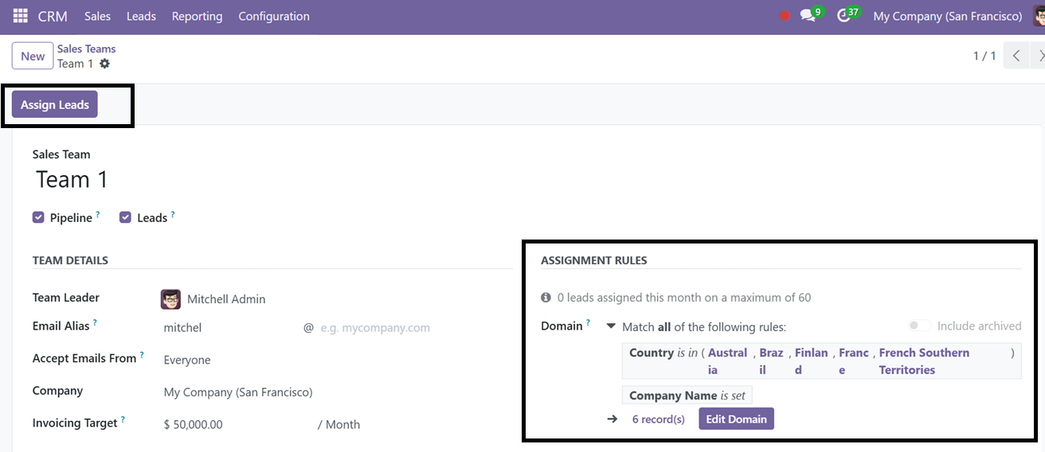
Task: Open help tooltip next to Invoicing Target
Action: click(123, 419)
